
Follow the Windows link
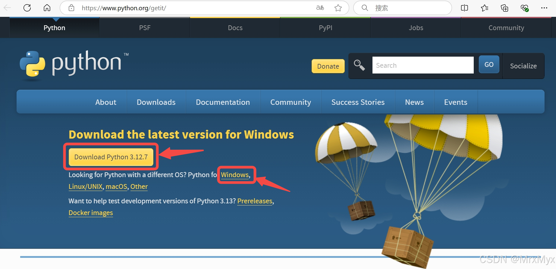click(x=235, y=175)
